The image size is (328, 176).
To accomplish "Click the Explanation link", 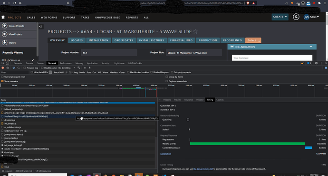I will (x=165, y=154).
